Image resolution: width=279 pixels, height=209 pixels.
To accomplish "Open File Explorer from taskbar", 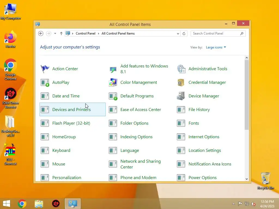I will [x=39, y=204].
